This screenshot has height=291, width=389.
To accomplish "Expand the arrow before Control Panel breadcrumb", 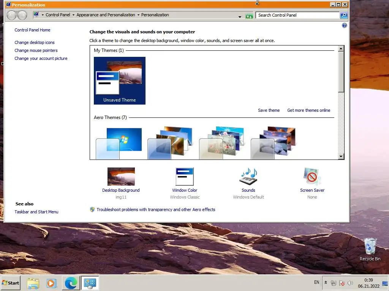I will [x=43, y=15].
